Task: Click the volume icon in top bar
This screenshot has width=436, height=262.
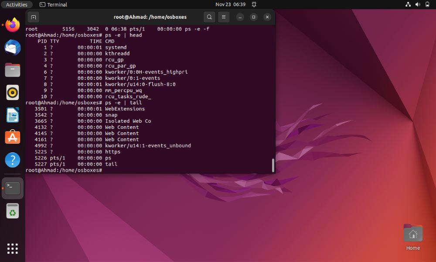Action: (x=418, y=4)
